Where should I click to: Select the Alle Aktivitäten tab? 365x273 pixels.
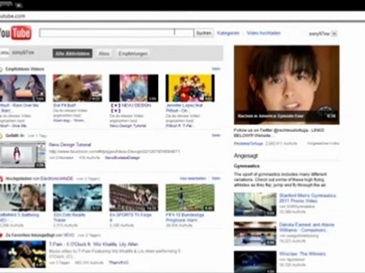pyautogui.click(x=72, y=53)
